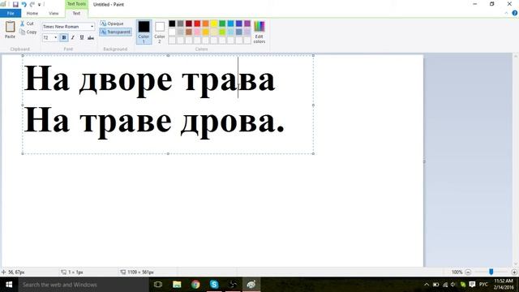Viewport: 519px width, 292px height.
Task: Open Skype from the taskbar
Action: point(214,285)
